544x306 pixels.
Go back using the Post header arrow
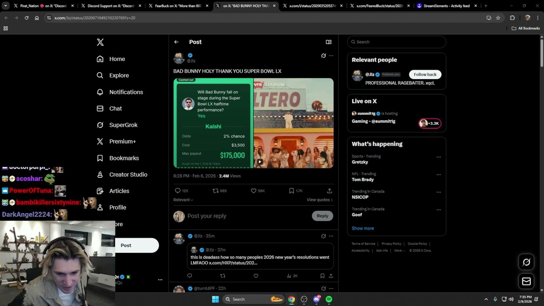click(x=176, y=42)
